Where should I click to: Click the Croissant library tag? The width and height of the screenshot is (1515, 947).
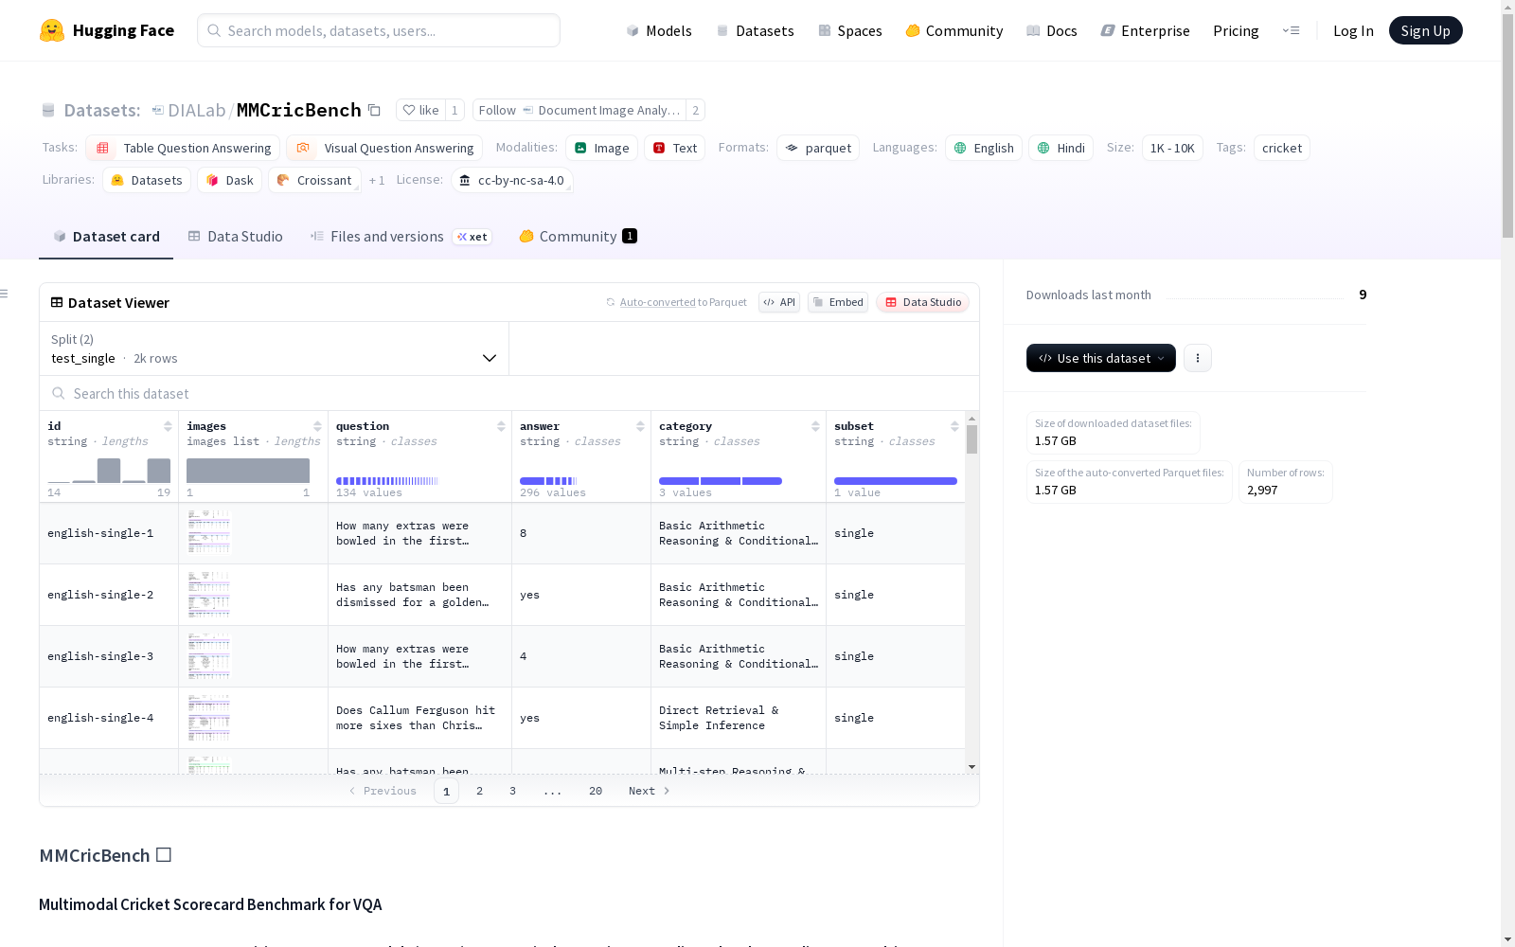tap(314, 180)
